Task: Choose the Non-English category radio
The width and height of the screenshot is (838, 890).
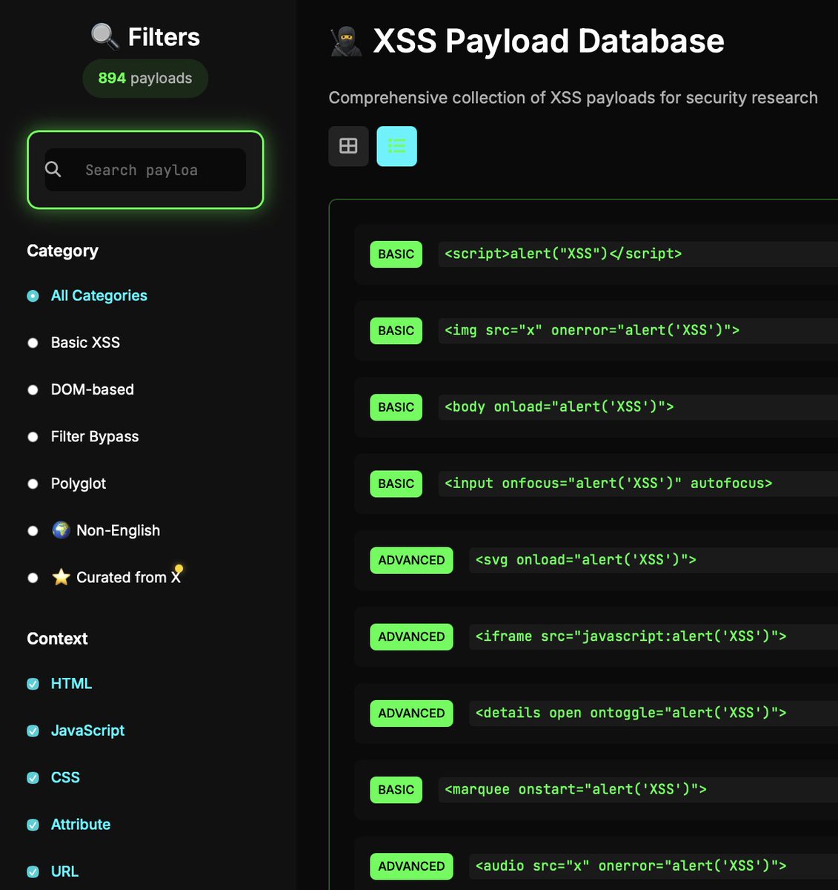Action: (33, 530)
